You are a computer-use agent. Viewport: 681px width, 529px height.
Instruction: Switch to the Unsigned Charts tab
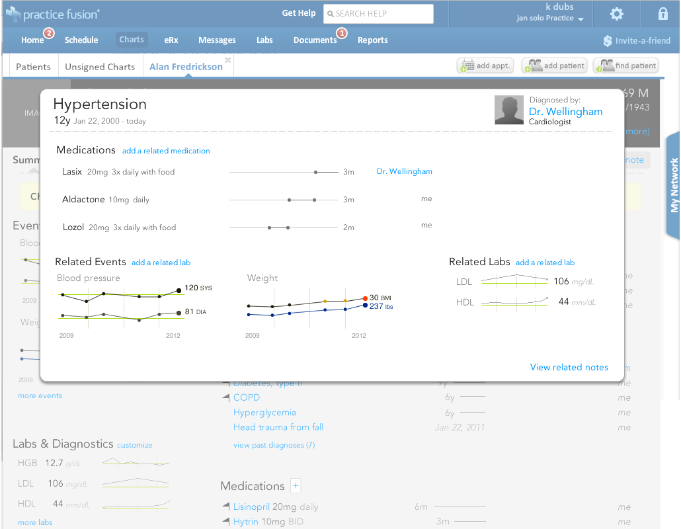click(100, 67)
